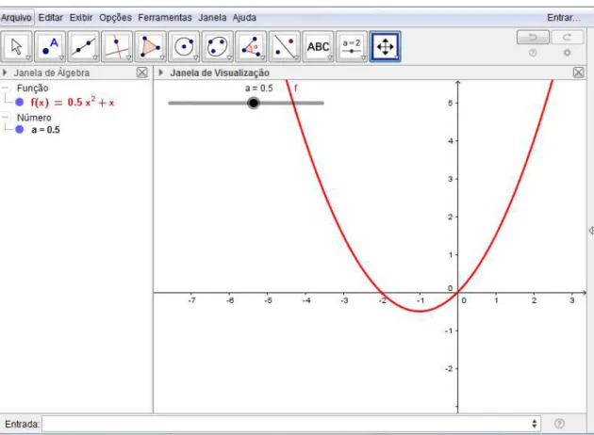The width and height of the screenshot is (594, 435).
Task: Select the Perpendicular line tool
Action: [x=117, y=47]
